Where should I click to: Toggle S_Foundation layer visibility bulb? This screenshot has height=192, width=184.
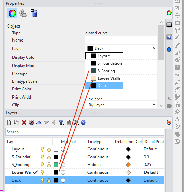coord(42,157)
